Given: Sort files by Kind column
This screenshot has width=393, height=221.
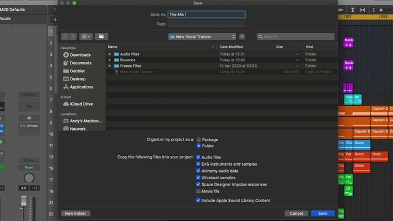Looking at the screenshot, I should [x=309, y=47].
